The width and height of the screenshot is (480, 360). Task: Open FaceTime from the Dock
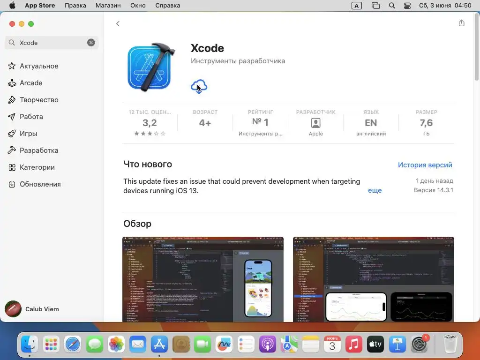202,344
